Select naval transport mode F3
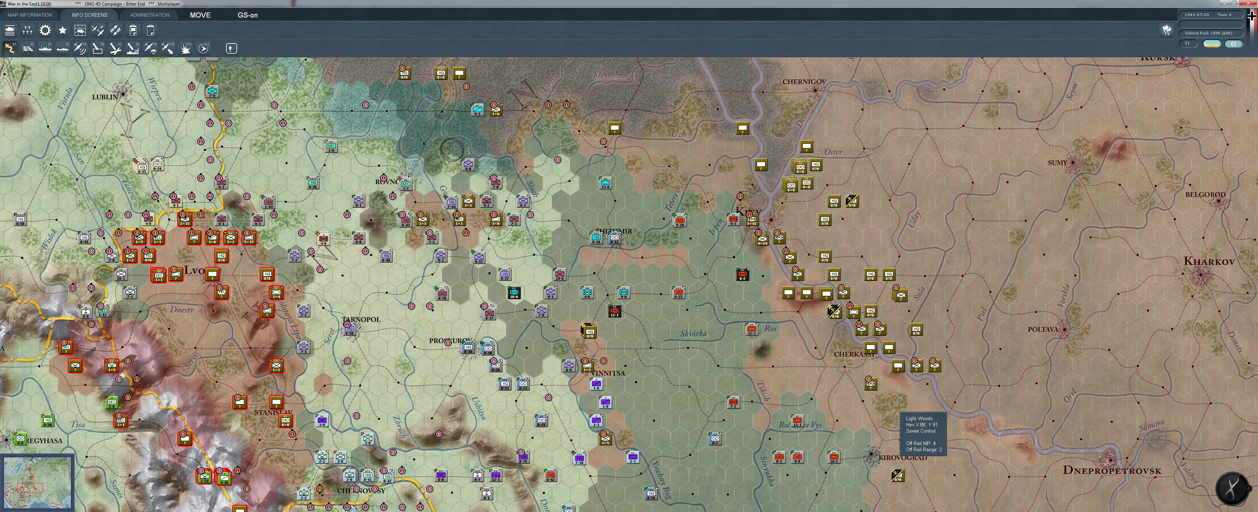 (x=45, y=48)
